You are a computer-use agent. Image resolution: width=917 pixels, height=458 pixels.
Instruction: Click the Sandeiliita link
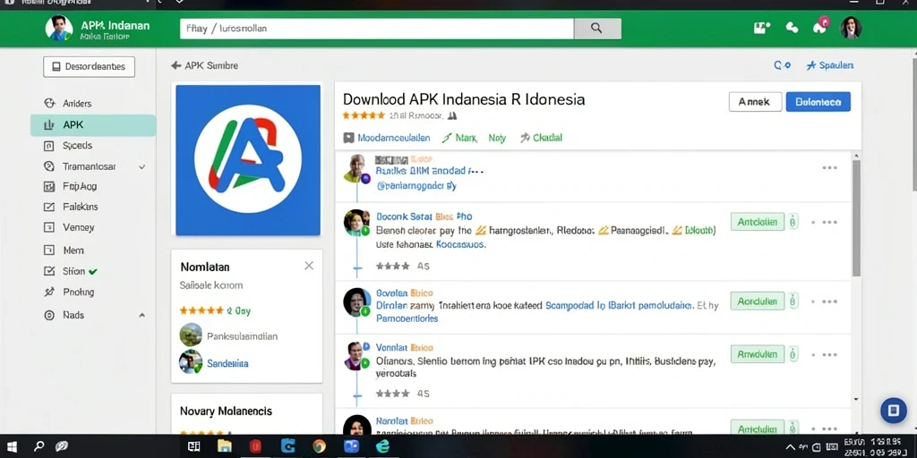point(227,363)
